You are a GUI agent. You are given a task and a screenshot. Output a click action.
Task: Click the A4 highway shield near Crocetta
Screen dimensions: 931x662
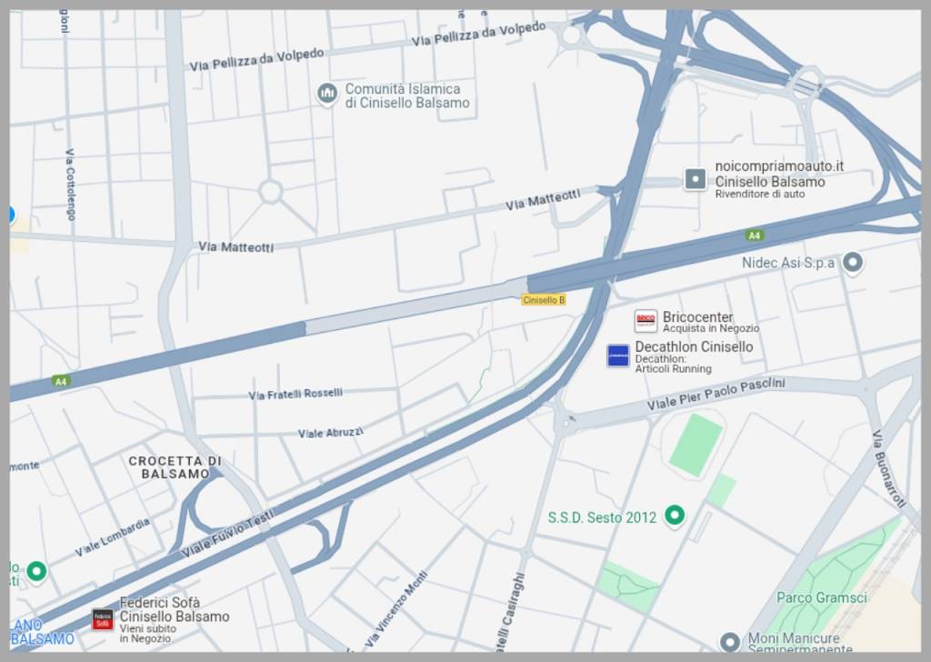click(61, 381)
